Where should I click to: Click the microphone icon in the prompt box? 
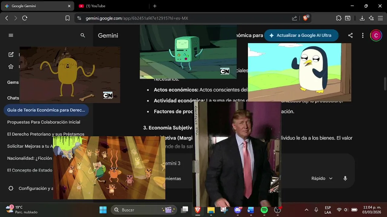pyautogui.click(x=345, y=178)
